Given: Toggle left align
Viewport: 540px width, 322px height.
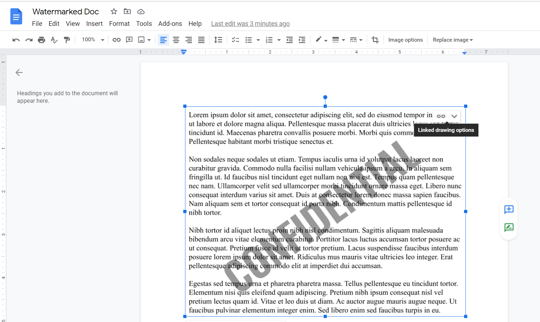Looking at the screenshot, I should [x=163, y=40].
